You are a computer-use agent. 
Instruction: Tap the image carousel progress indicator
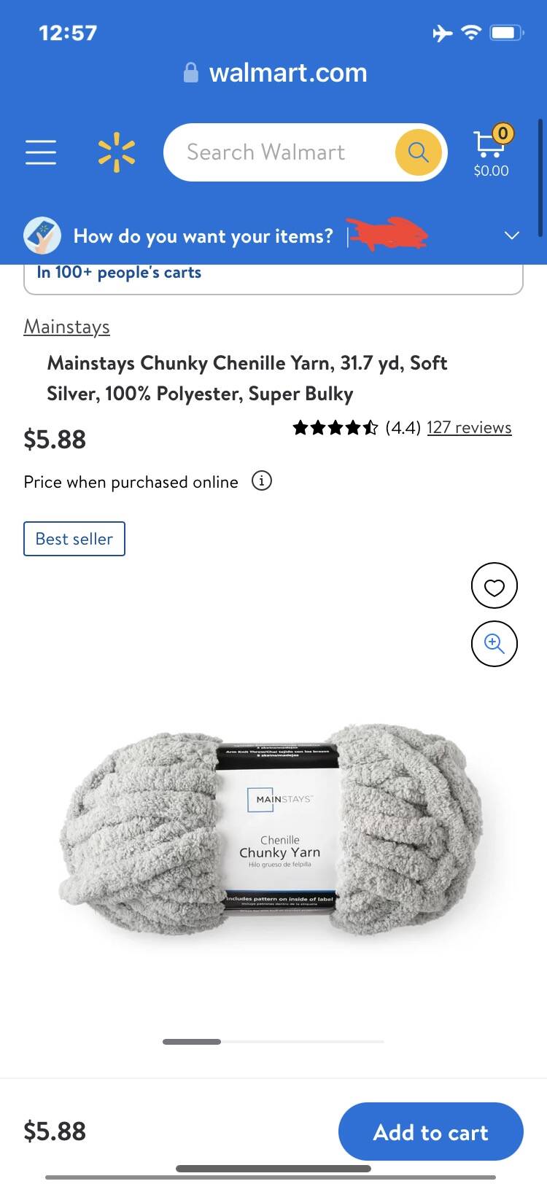[273, 1042]
